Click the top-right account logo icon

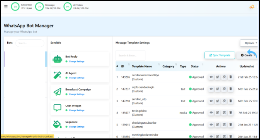[x=252, y=7]
